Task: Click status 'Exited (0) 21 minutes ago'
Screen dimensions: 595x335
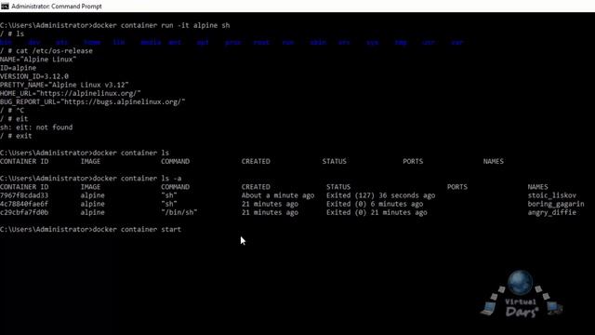Action: 377,212
